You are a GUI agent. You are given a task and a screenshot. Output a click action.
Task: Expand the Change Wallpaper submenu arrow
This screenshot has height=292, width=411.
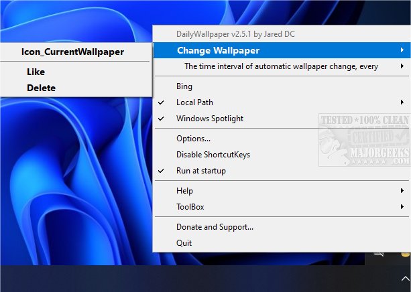coord(402,50)
